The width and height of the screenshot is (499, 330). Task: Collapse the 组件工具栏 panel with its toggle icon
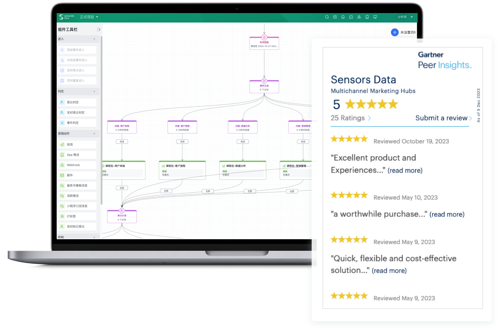coord(98,29)
